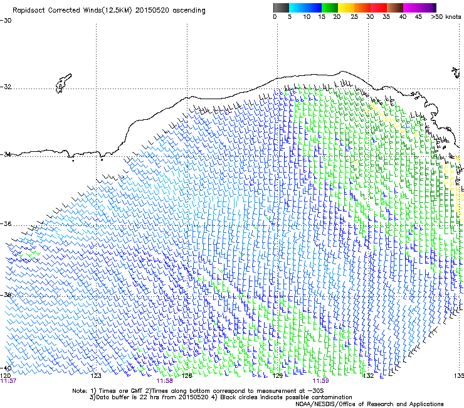464x408 pixels.
Task: Click the small island outline near -32 latitude
Action: pyautogui.click(x=63, y=83)
